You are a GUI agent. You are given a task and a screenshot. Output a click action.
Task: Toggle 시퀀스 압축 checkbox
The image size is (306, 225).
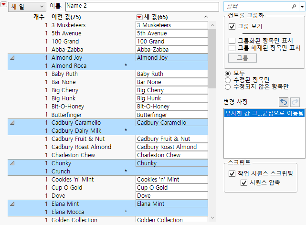[244, 182]
